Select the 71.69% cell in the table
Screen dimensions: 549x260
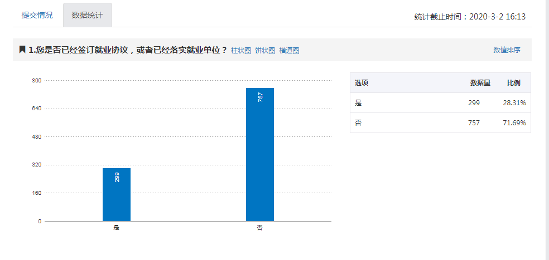pos(515,123)
